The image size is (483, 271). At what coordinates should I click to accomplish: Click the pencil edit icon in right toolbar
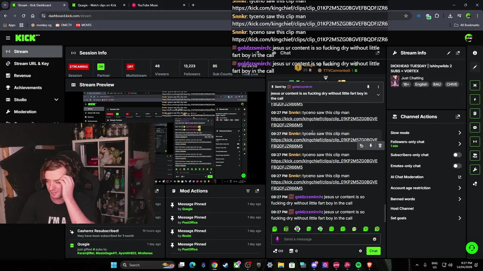point(475,67)
